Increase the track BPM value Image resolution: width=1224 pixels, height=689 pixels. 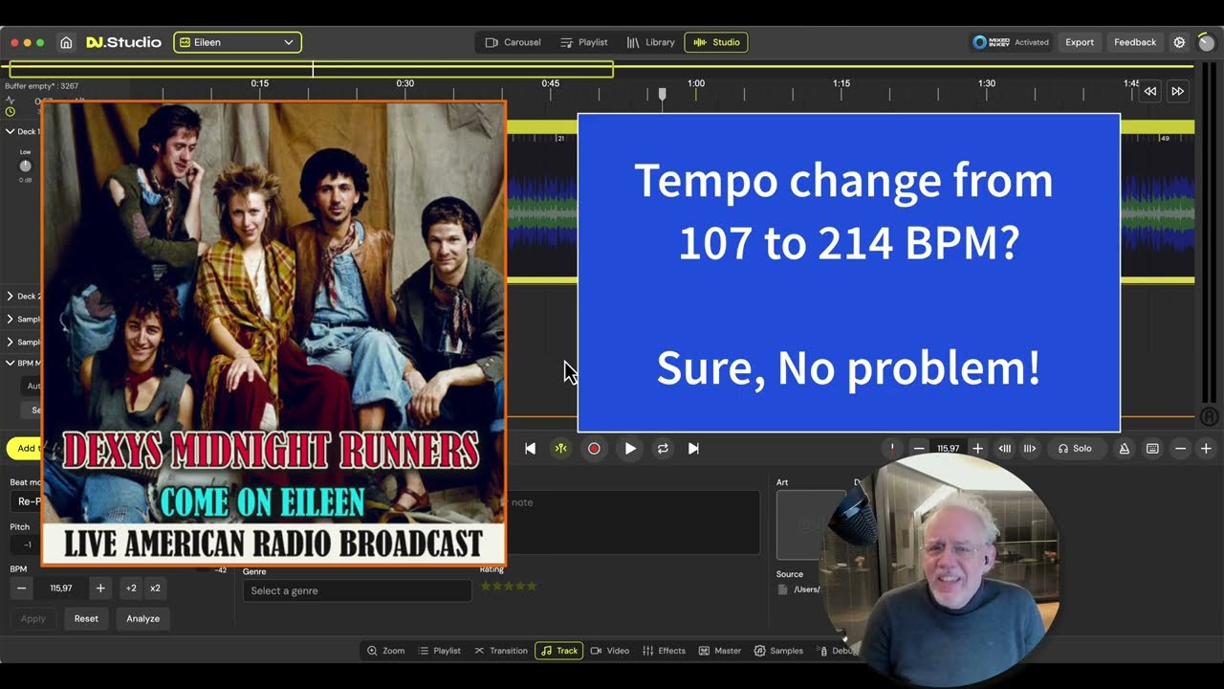pos(100,588)
